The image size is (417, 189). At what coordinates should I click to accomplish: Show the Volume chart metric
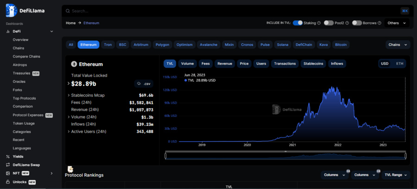pyautogui.click(x=188, y=64)
